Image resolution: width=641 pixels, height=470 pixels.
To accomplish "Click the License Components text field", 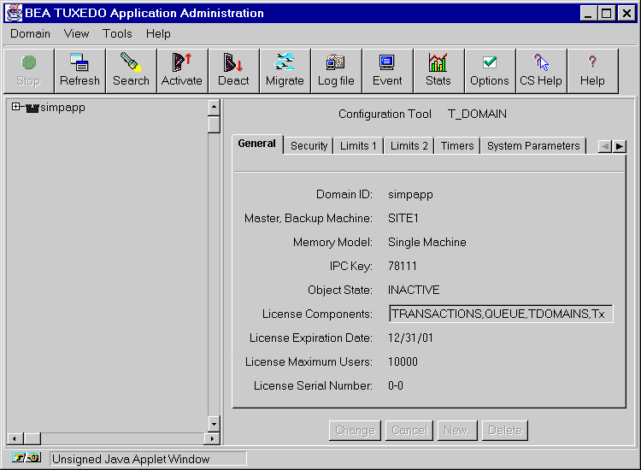I will coord(501,314).
